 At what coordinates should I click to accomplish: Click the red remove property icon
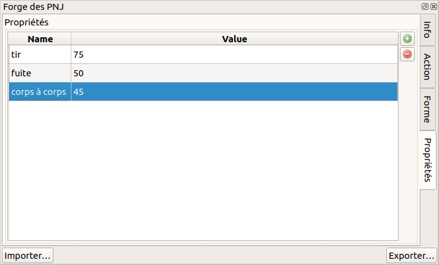click(407, 54)
